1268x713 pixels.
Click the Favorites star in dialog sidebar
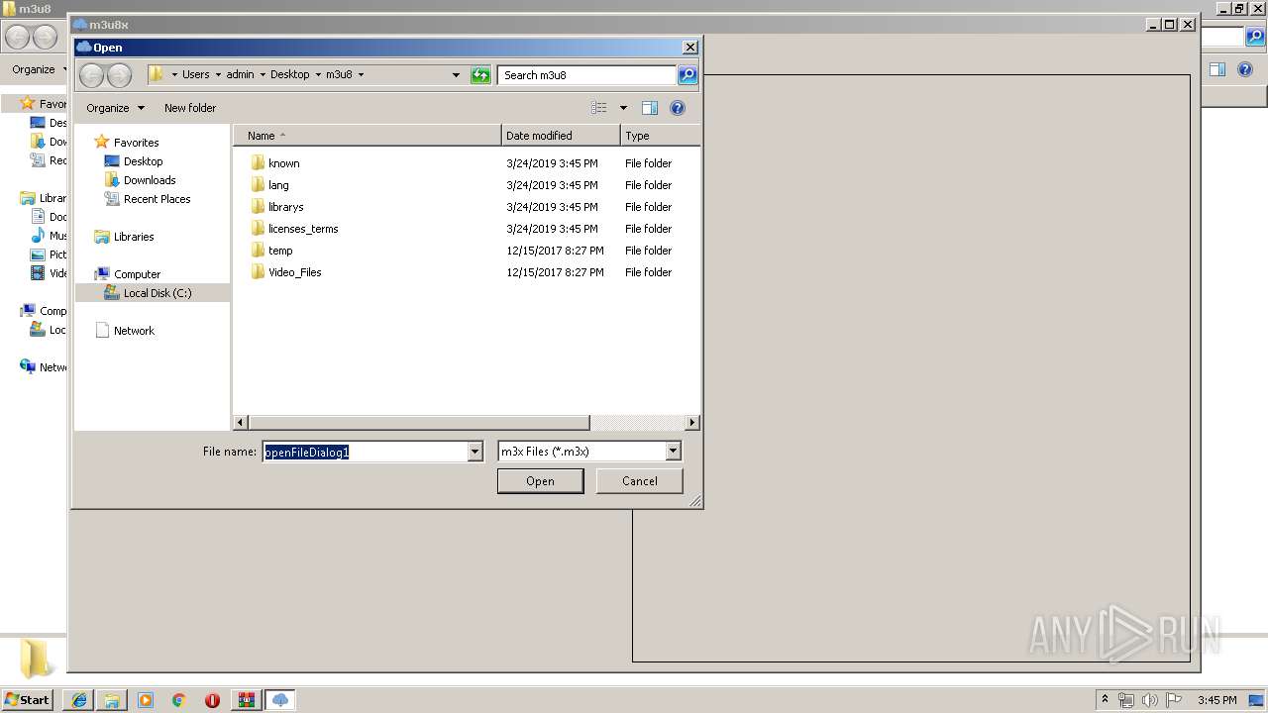(x=101, y=143)
